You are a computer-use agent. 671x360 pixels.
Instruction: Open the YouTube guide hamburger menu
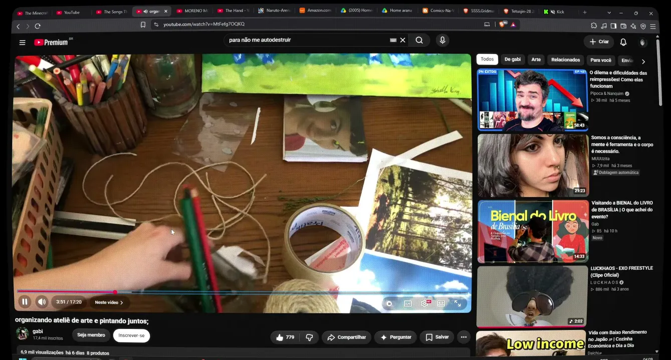pos(22,42)
